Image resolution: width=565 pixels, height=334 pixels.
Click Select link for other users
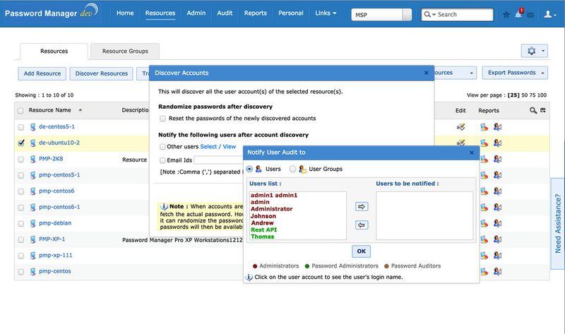pyautogui.click(x=208, y=147)
